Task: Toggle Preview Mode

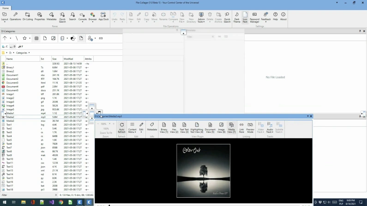Action: pos(250,128)
